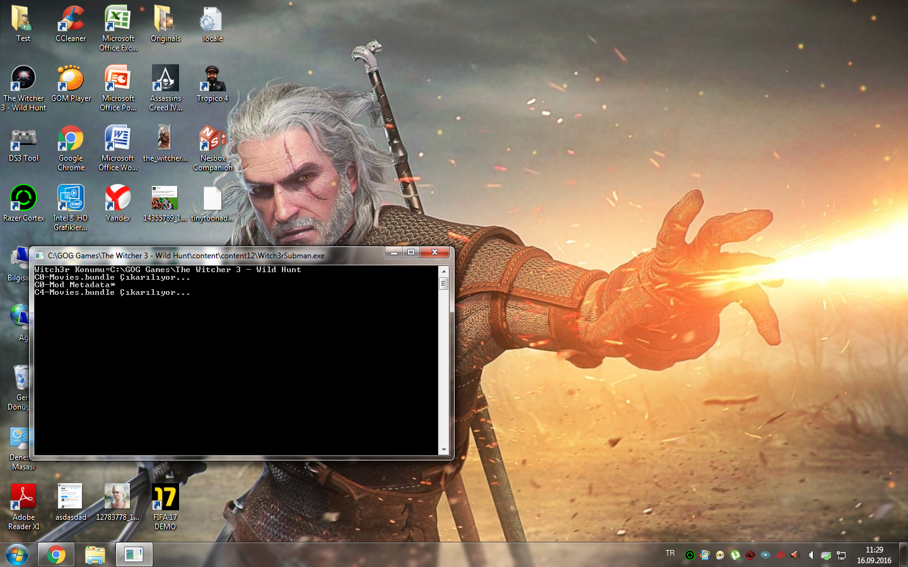Open the Originals folder

coord(165,24)
